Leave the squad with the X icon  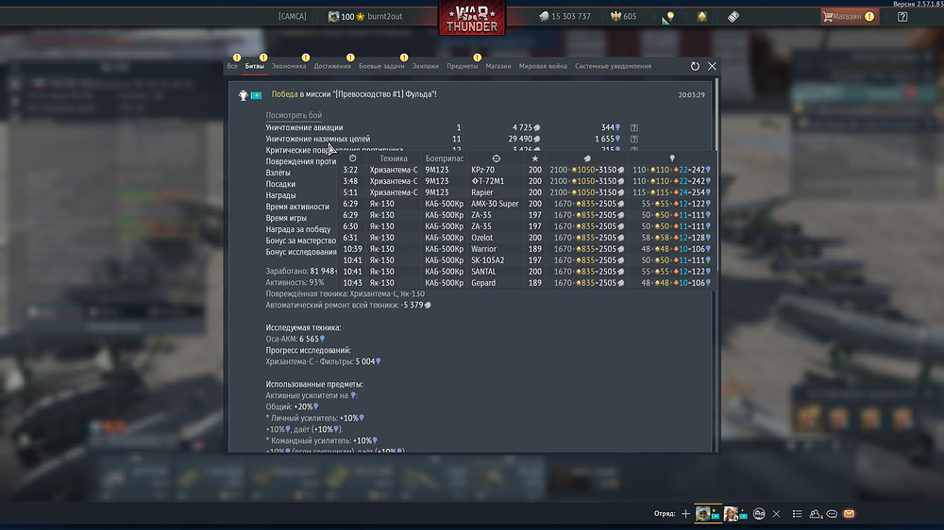[776, 514]
